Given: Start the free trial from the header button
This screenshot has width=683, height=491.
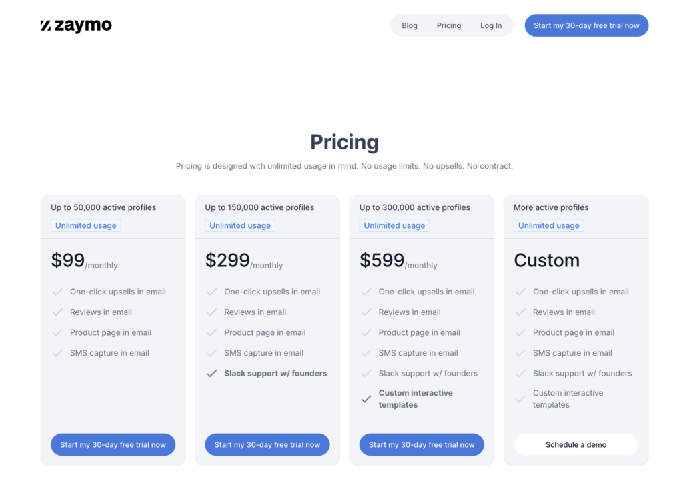Looking at the screenshot, I should click(586, 25).
